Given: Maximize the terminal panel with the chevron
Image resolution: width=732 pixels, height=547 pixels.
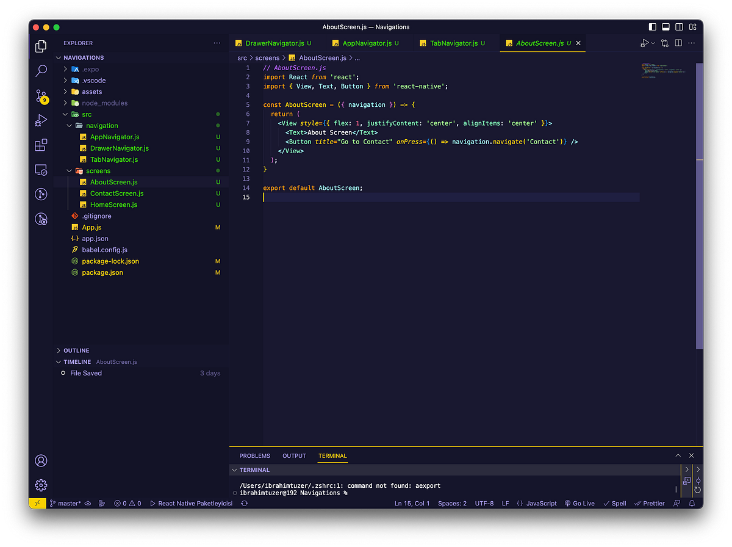Looking at the screenshot, I should pos(678,455).
